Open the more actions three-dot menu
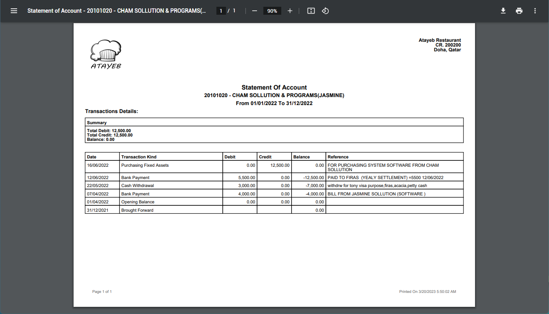This screenshot has width=549, height=314. (x=535, y=11)
